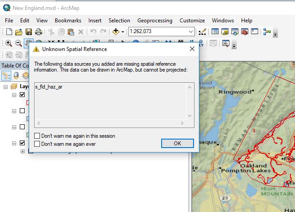Screen dimensions: 295x212
Task: Open the Insert menu
Action: click(95, 21)
